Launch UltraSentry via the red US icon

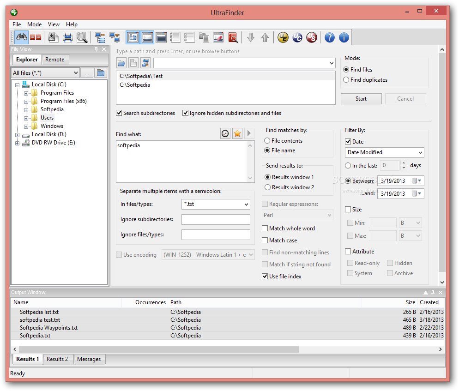click(312, 37)
